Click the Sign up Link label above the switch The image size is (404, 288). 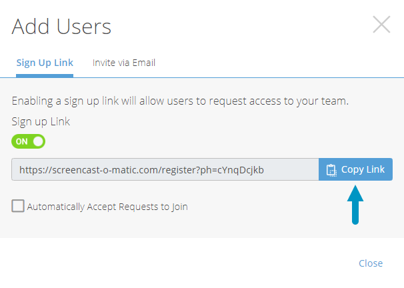(41, 121)
